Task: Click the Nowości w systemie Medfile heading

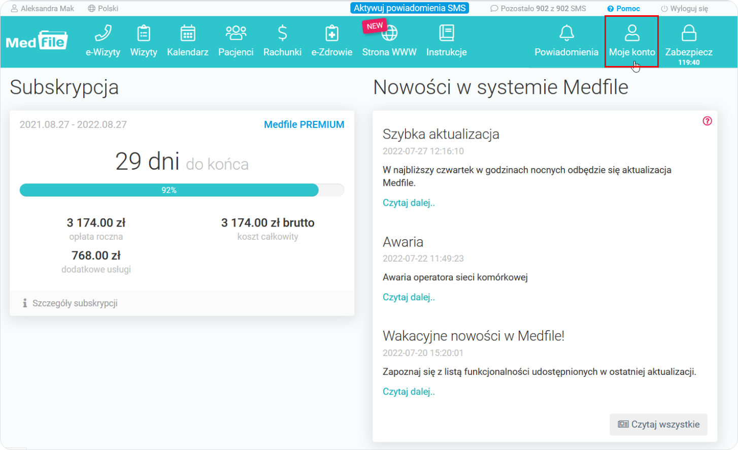Action: (501, 87)
